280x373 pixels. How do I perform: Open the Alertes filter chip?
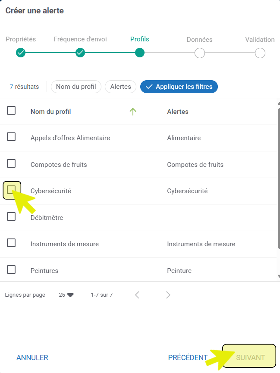coord(120,87)
